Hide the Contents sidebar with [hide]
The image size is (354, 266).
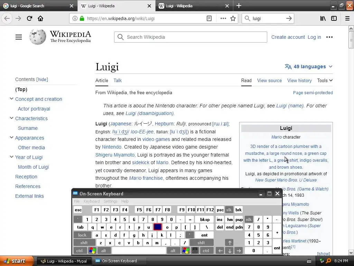point(42,79)
